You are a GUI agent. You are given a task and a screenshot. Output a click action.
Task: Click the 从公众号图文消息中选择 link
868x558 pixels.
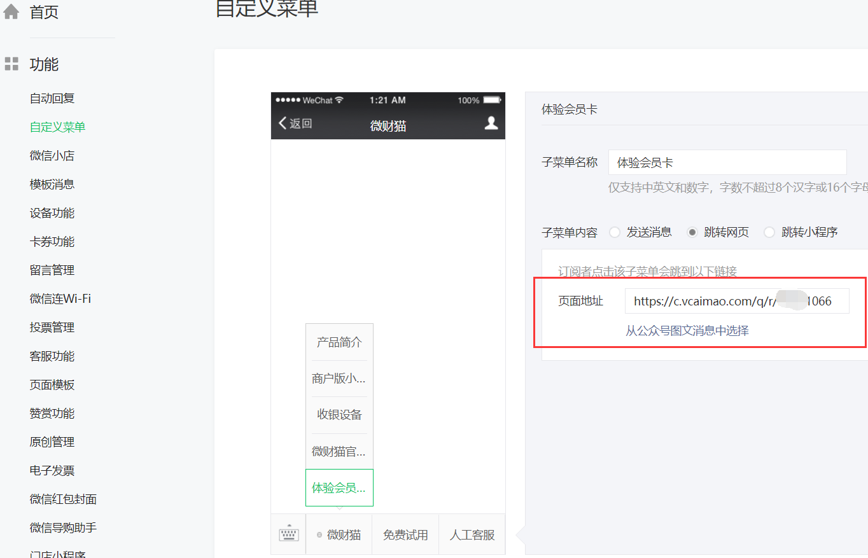pyautogui.click(x=687, y=331)
